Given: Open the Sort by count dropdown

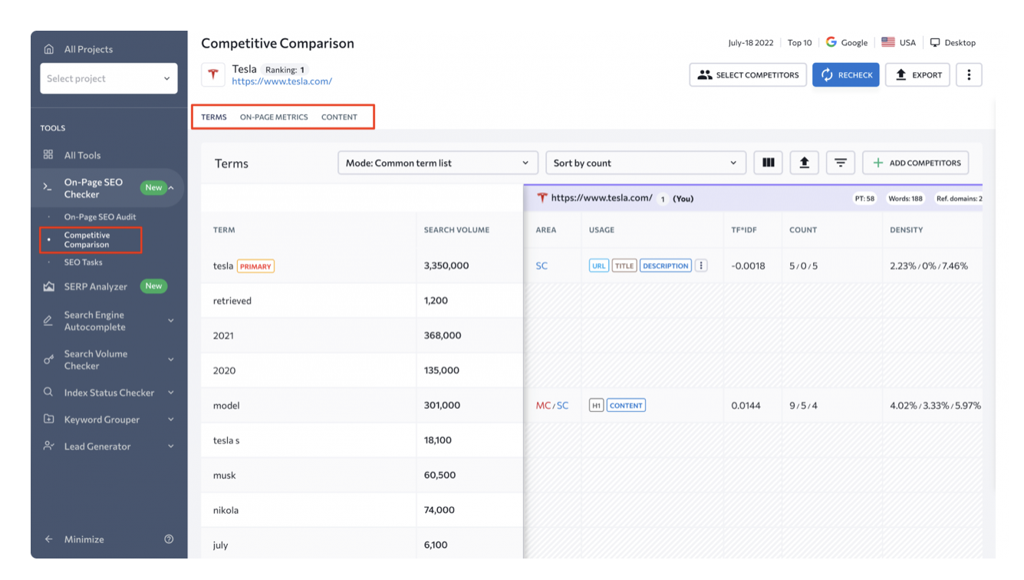Looking at the screenshot, I should [645, 163].
